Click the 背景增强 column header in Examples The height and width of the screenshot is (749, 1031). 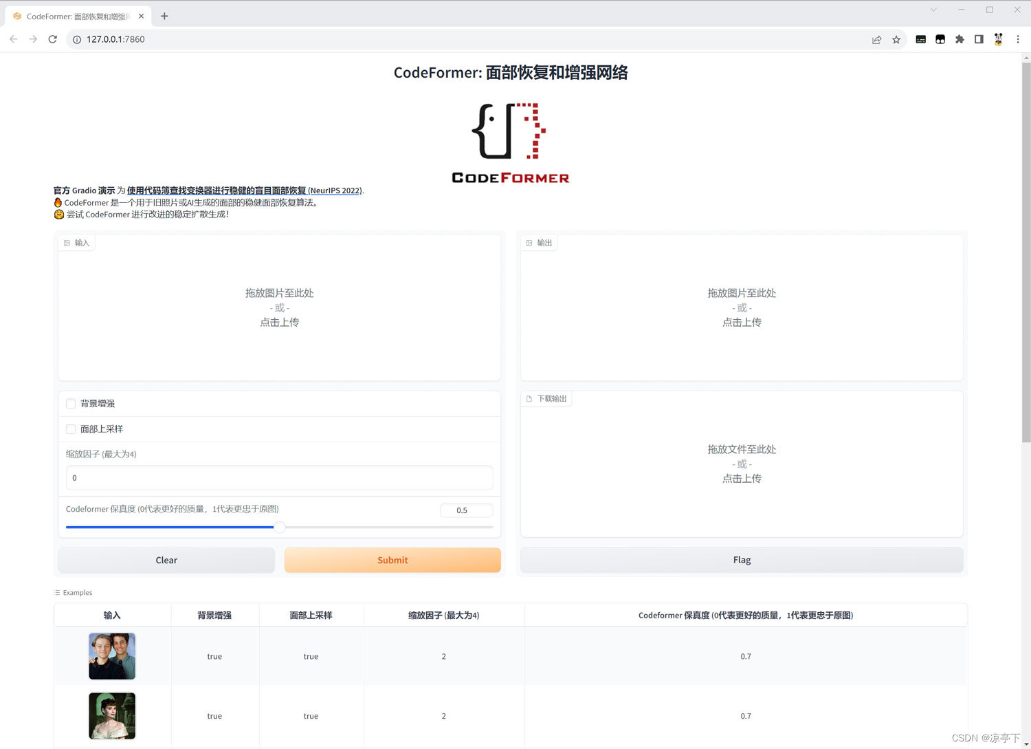(214, 616)
